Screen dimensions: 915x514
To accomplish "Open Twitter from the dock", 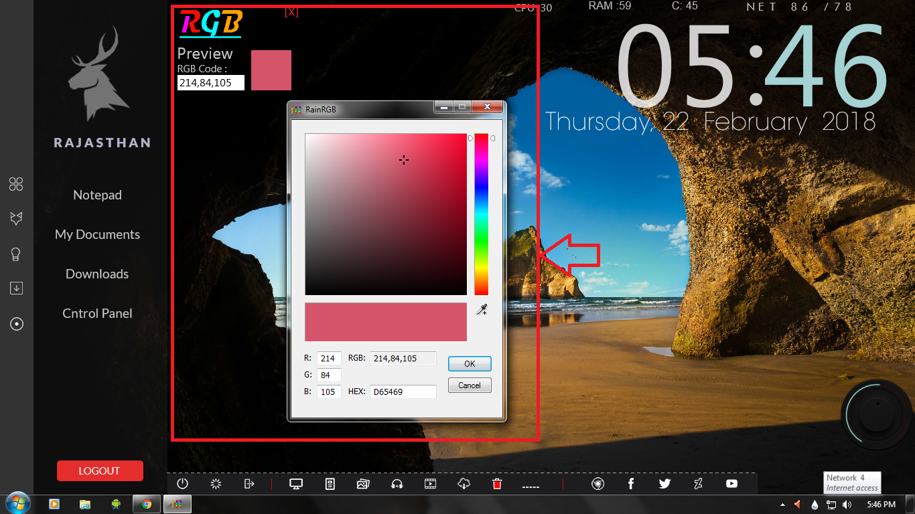I will pos(664,483).
